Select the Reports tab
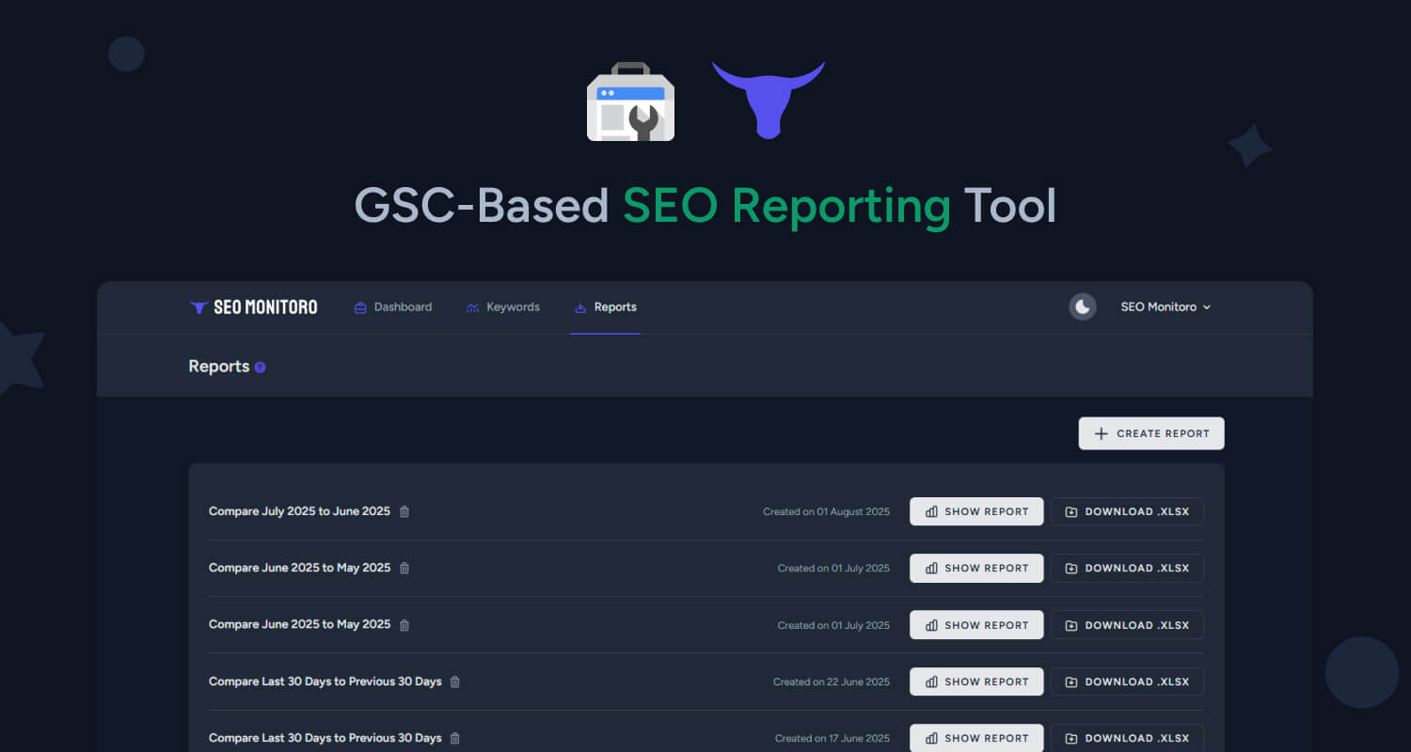The width and height of the screenshot is (1411, 752). pos(605,307)
